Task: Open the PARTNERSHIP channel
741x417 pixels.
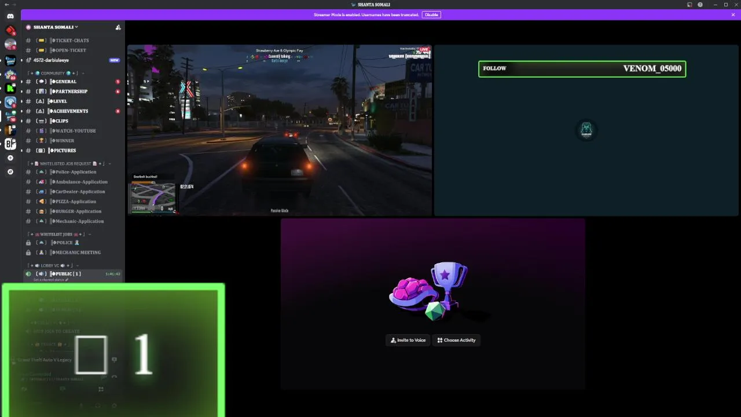Action: click(x=73, y=92)
